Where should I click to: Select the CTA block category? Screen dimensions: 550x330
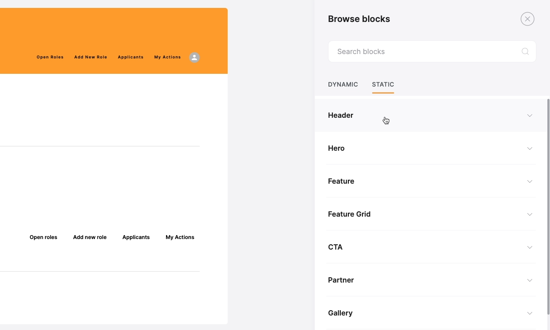point(431,247)
